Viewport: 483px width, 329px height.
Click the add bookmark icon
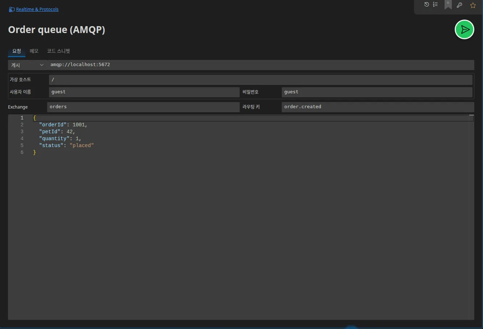(x=448, y=5)
